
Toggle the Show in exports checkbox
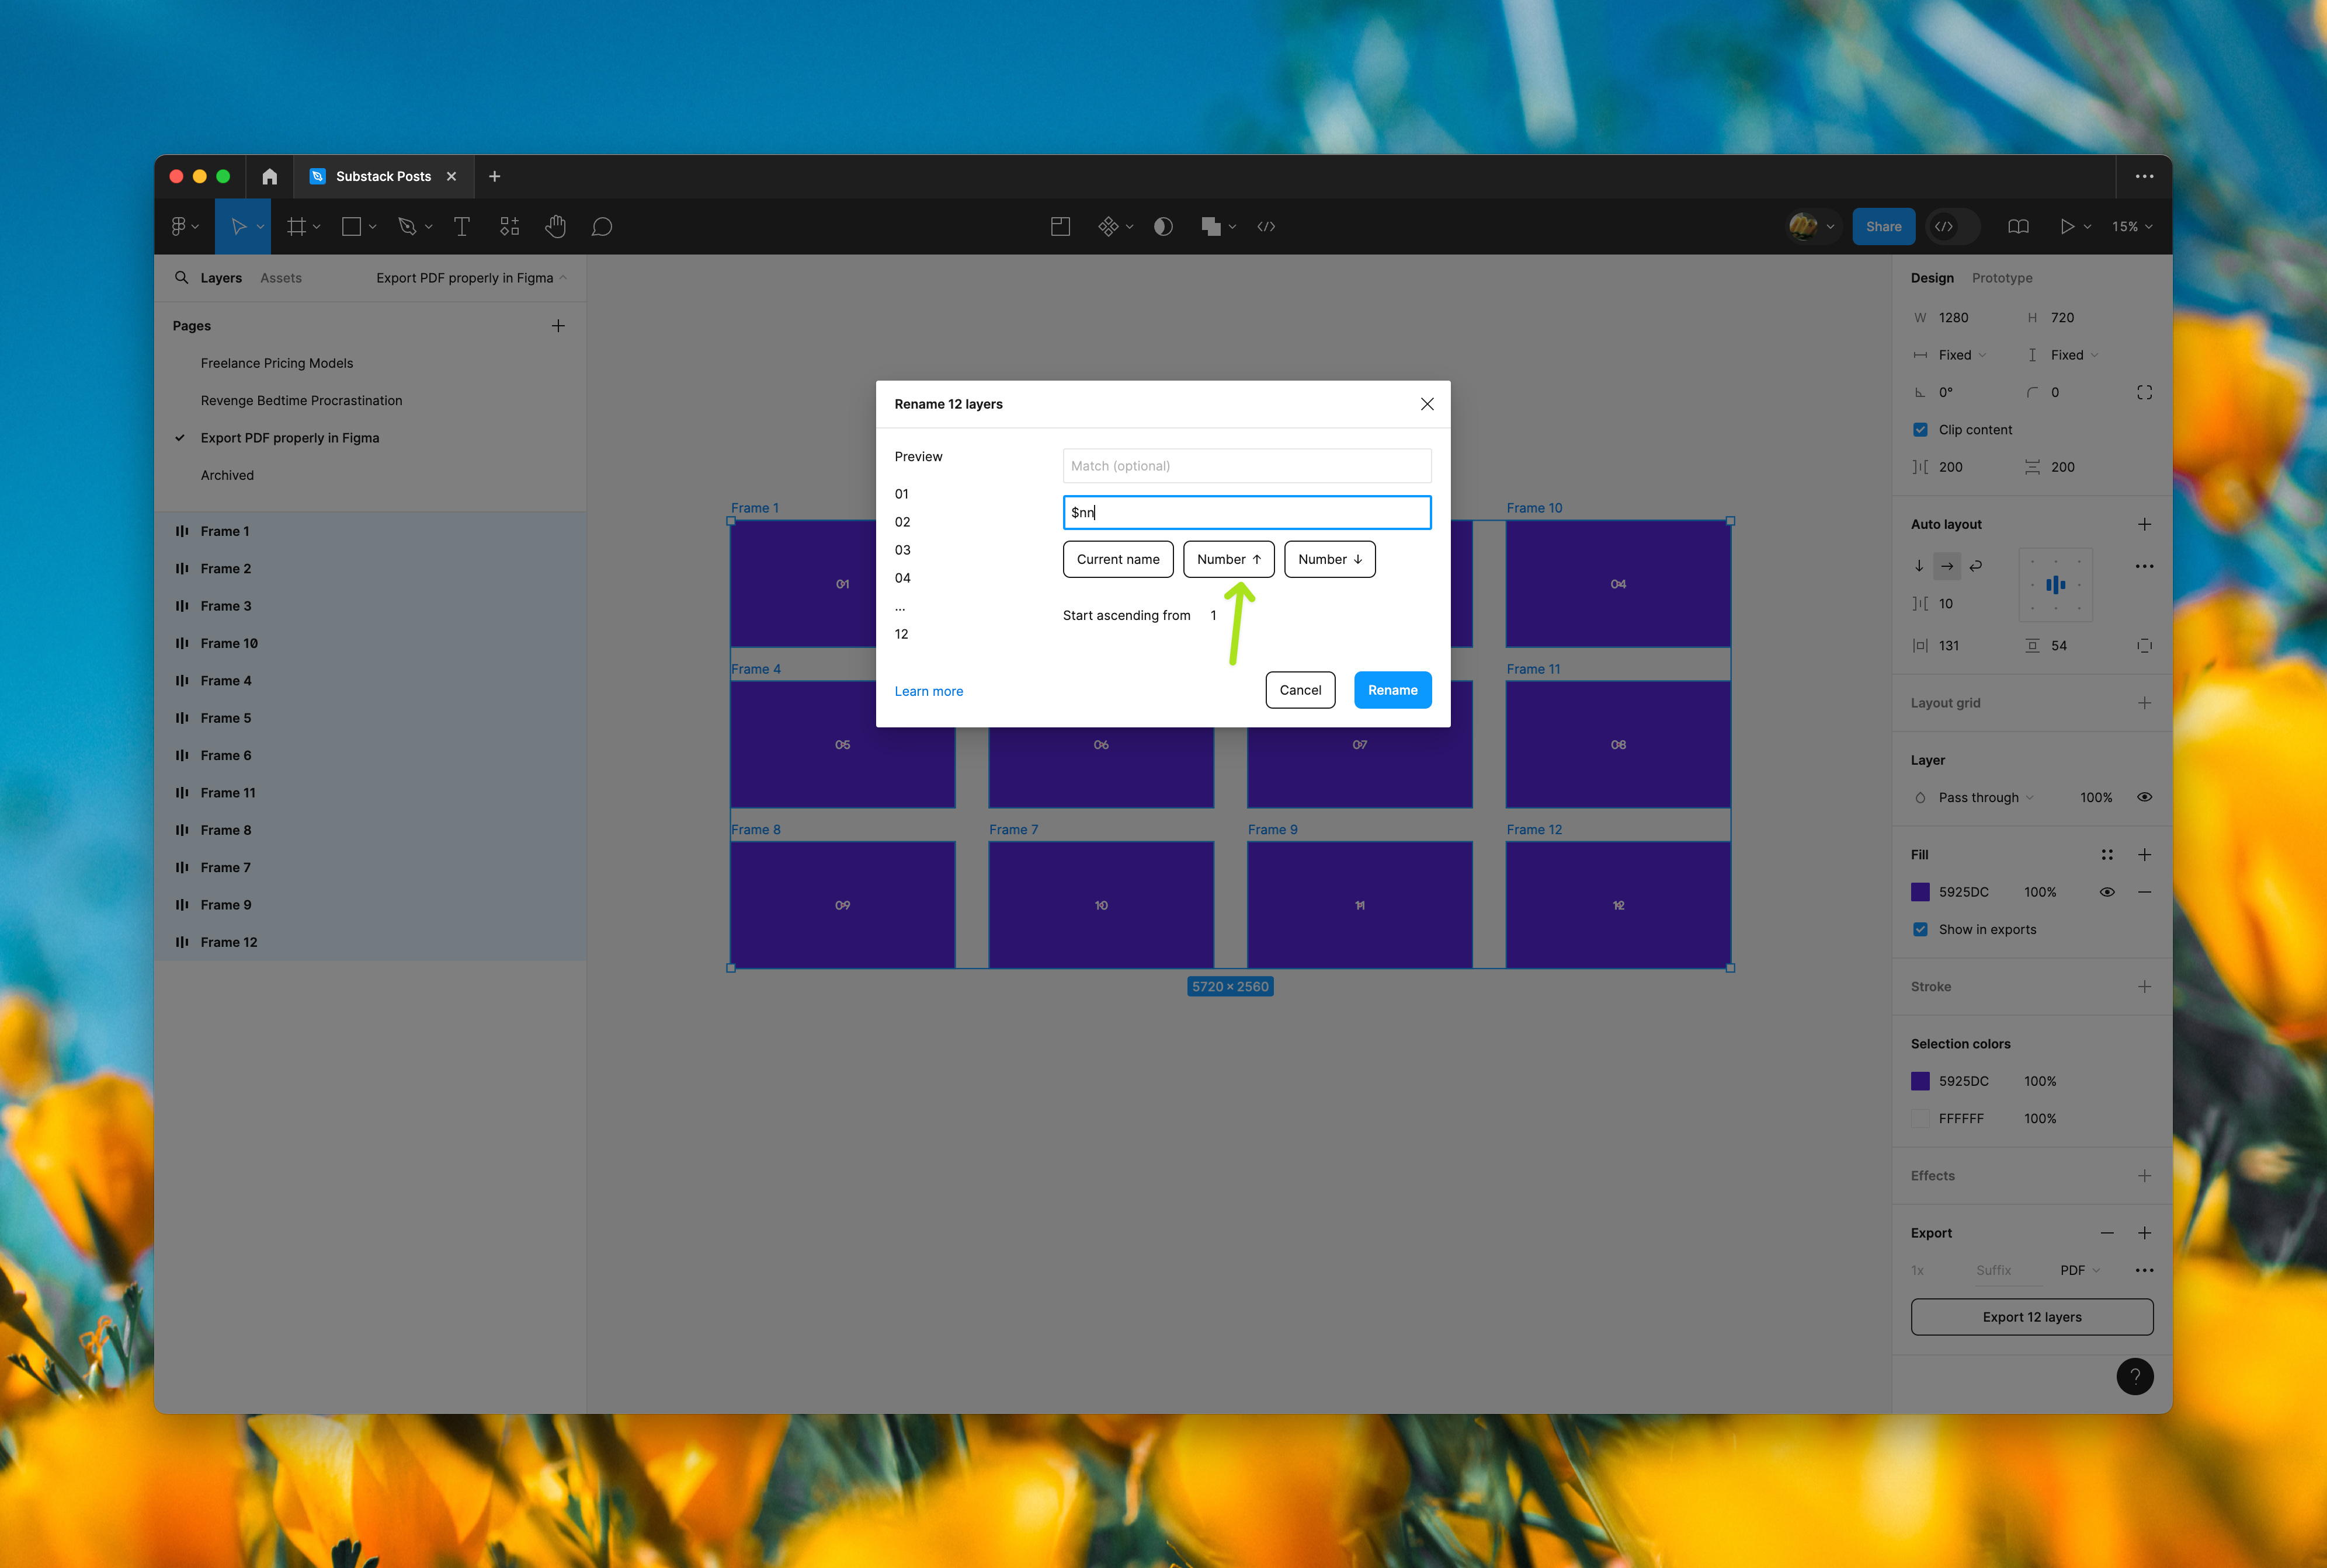1920,929
